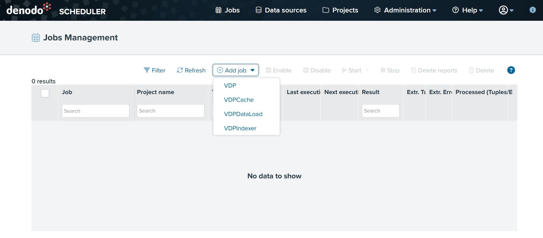Sort by Result column header
543x238 pixels.
click(x=370, y=92)
